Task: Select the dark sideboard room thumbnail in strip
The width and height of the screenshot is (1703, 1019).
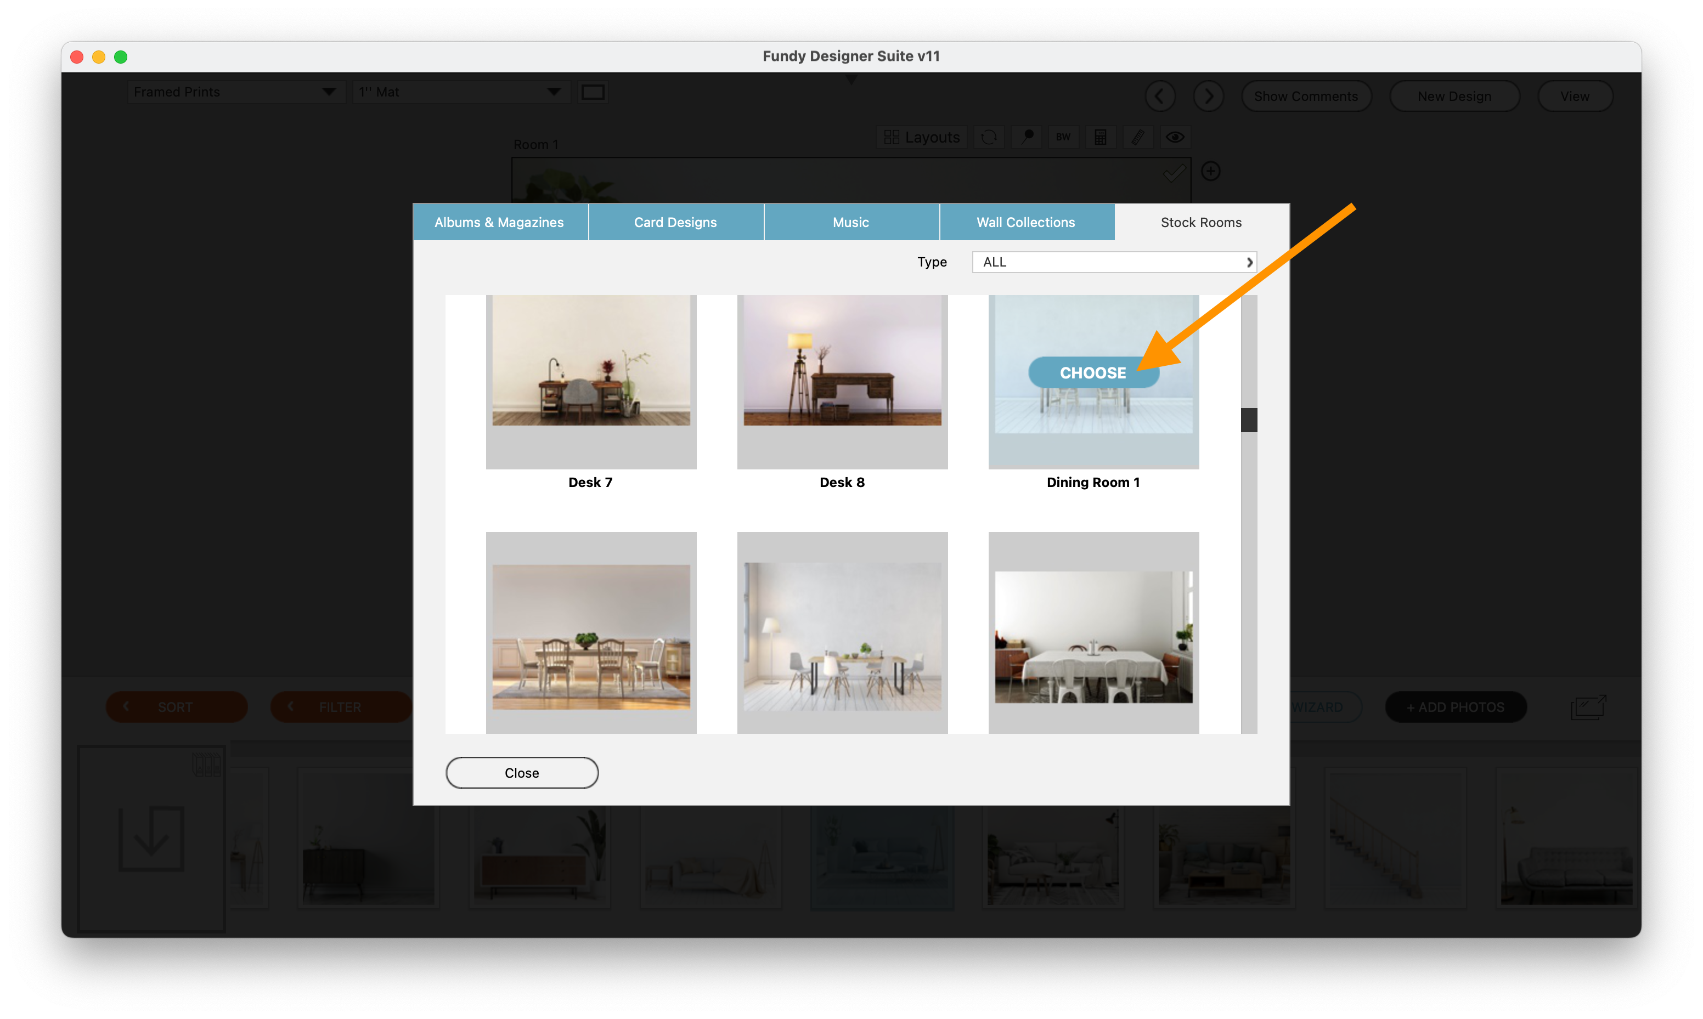Action: (368, 839)
